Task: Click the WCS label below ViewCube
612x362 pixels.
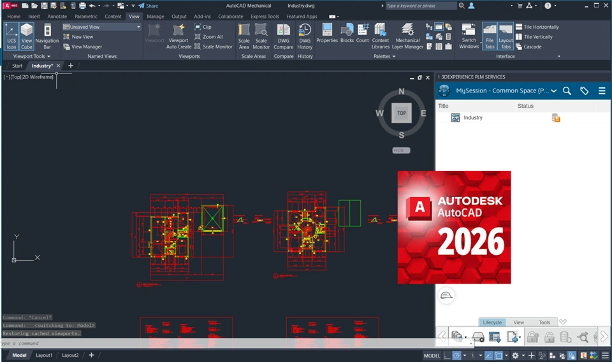Action: click(401, 150)
